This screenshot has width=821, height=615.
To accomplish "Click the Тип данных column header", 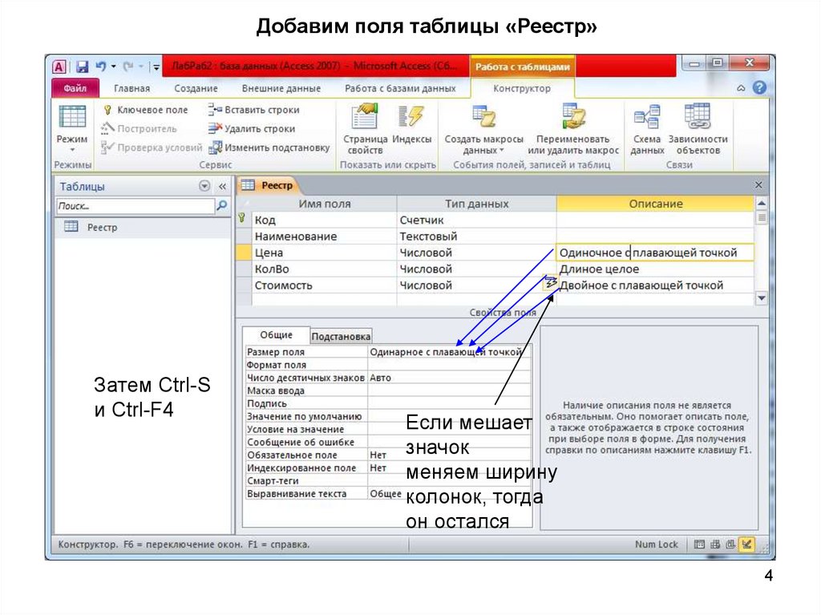I will 476,204.
